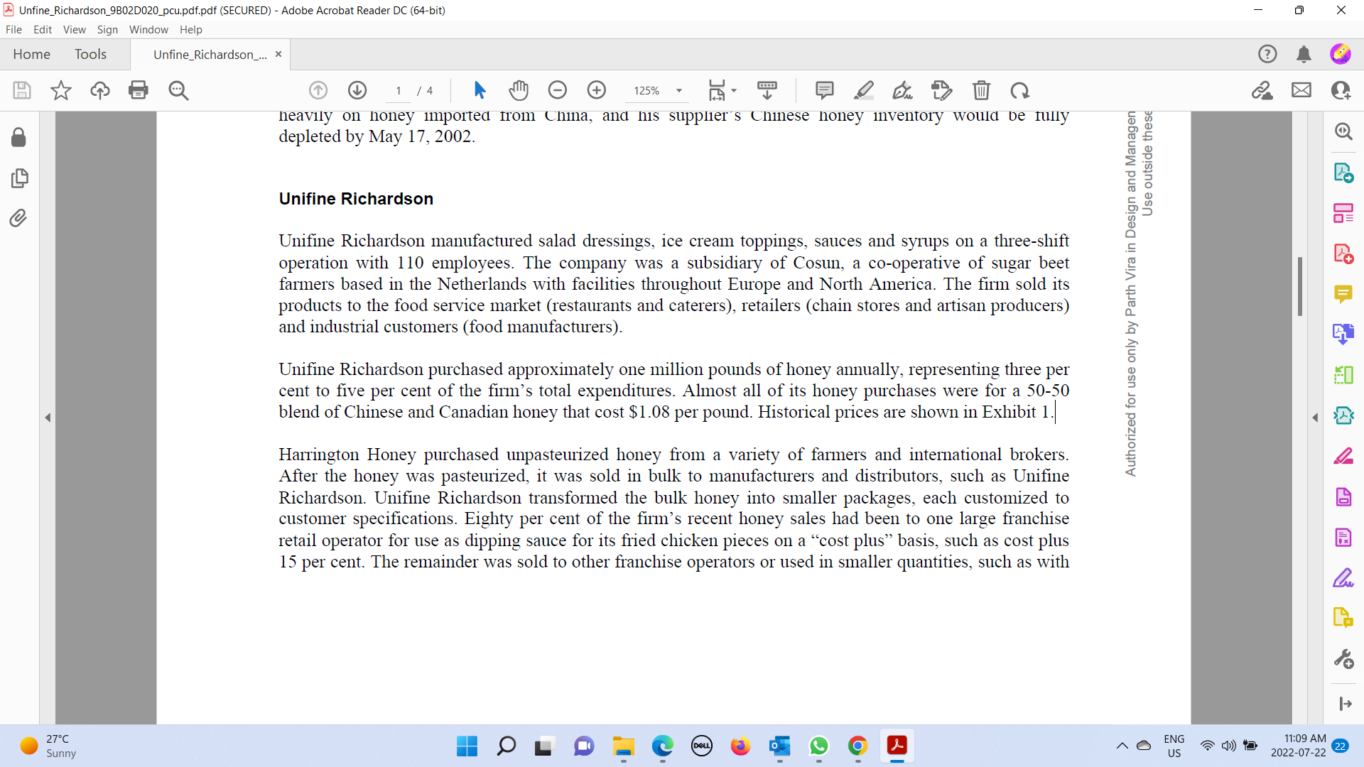Select the Hand tool
This screenshot has width=1364, height=767.
519,90
